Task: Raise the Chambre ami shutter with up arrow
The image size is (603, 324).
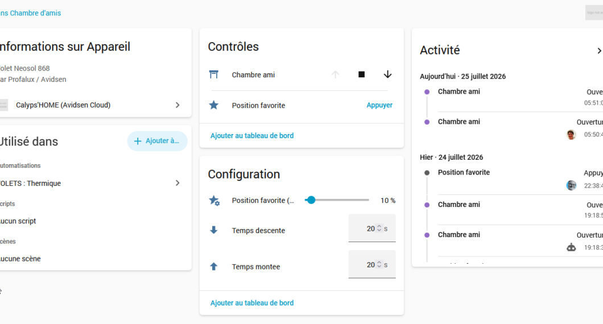Action: [x=335, y=74]
